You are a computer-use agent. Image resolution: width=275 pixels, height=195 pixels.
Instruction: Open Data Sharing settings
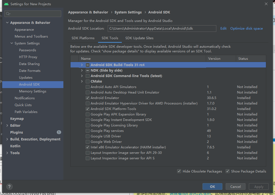pos(29,64)
